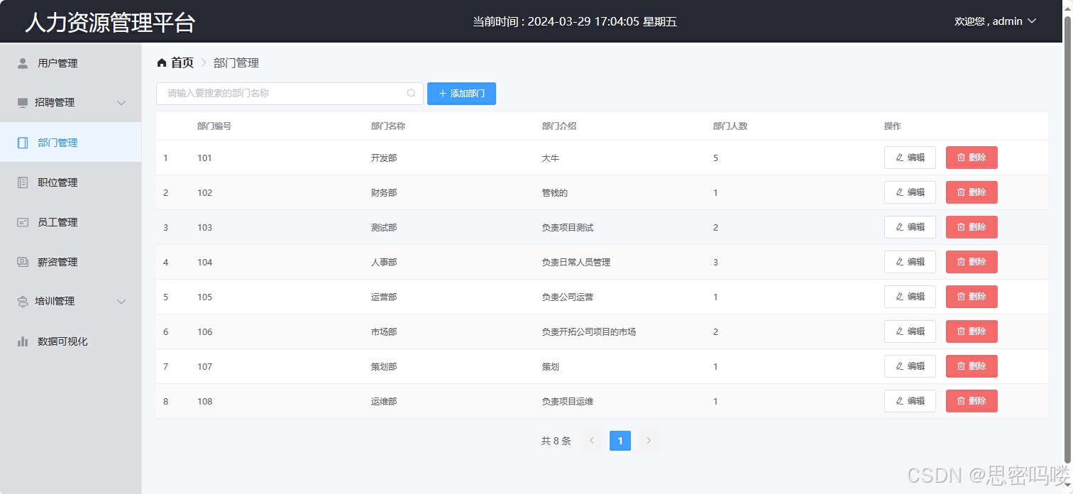Viewport: 1073px width, 494px height.
Task: Open 数据可视化 menu item
Action: [71, 341]
